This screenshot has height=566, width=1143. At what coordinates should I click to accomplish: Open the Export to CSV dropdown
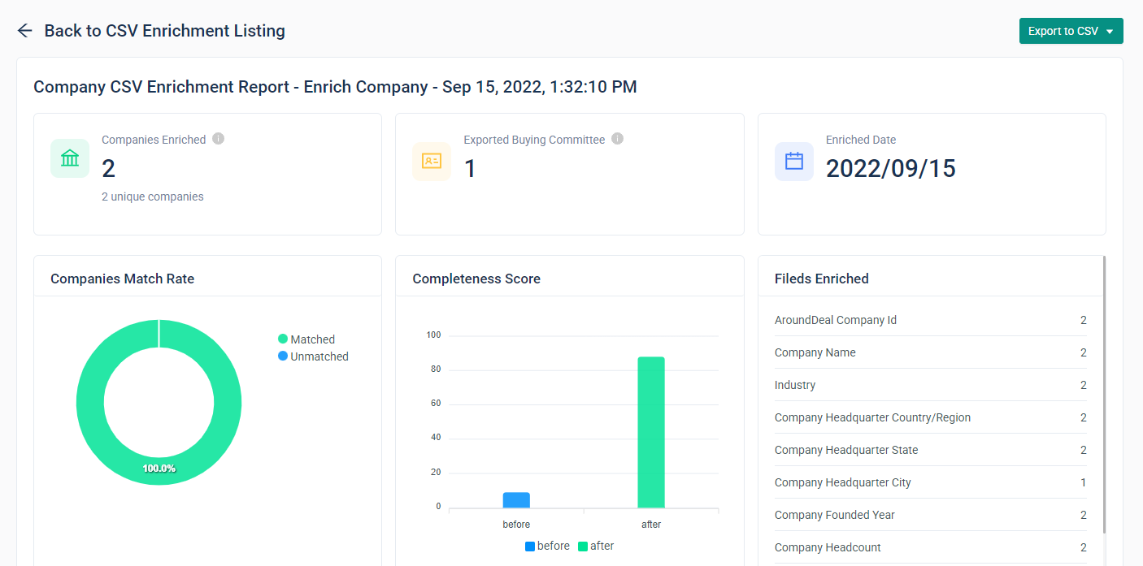click(x=1071, y=31)
